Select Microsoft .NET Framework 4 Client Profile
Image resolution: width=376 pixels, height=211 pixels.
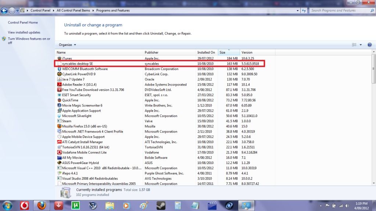click(165, 131)
